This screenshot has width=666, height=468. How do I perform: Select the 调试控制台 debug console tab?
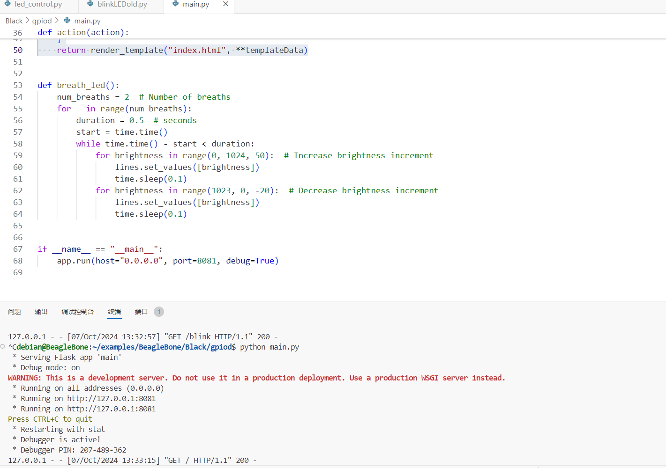78,312
